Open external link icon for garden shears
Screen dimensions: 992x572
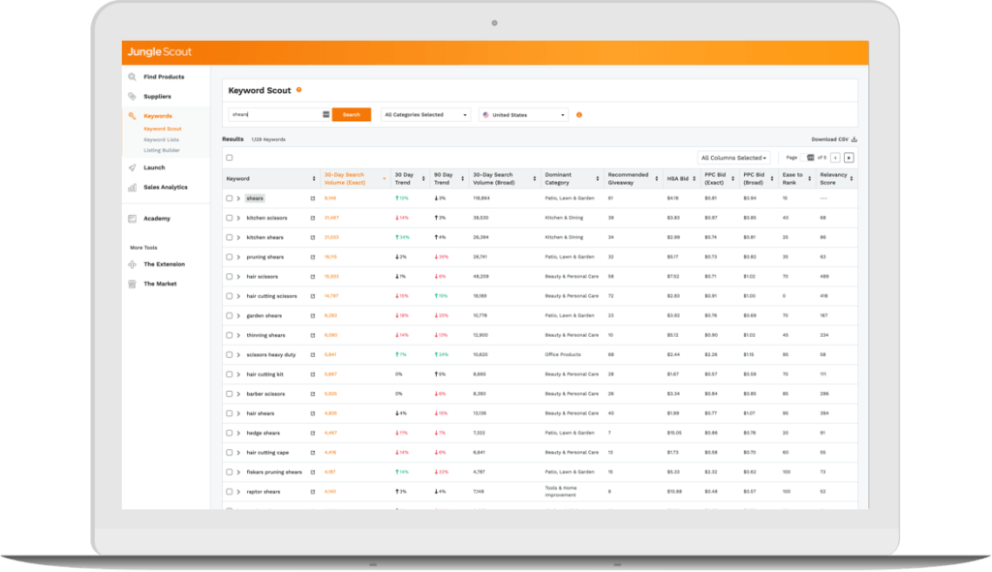click(x=313, y=316)
